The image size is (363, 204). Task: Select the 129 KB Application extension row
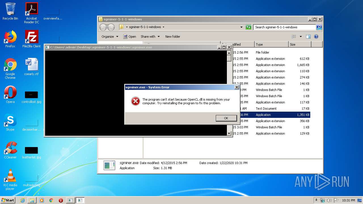271,133
